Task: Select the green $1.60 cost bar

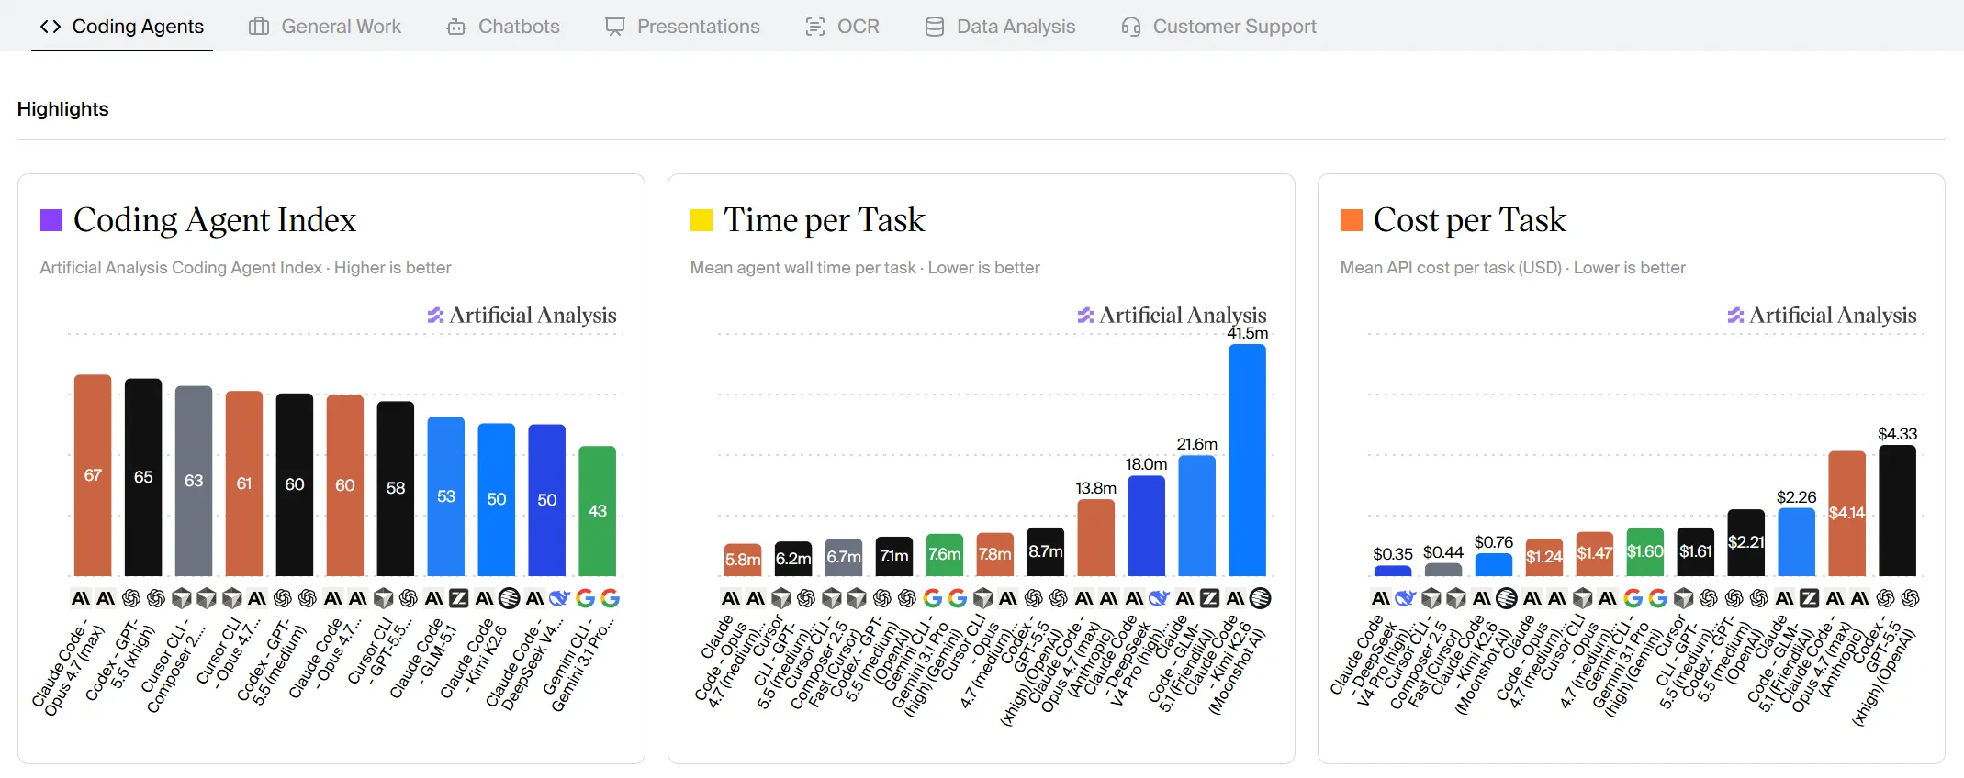Action: click(x=1645, y=551)
